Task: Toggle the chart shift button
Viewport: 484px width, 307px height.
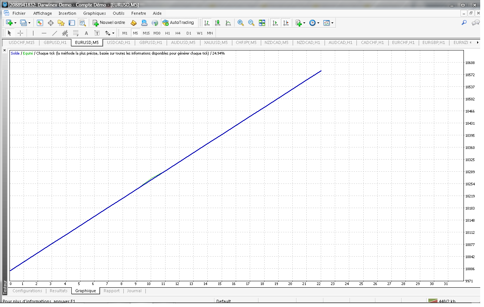Action: (x=286, y=23)
